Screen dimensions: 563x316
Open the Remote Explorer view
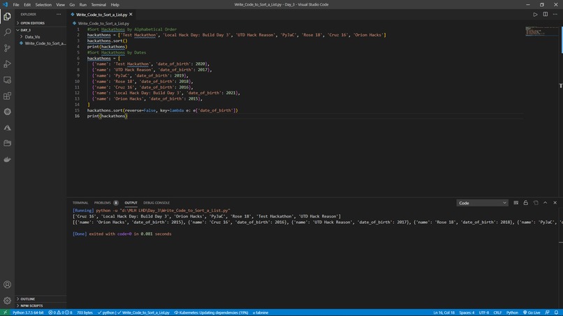point(7,80)
